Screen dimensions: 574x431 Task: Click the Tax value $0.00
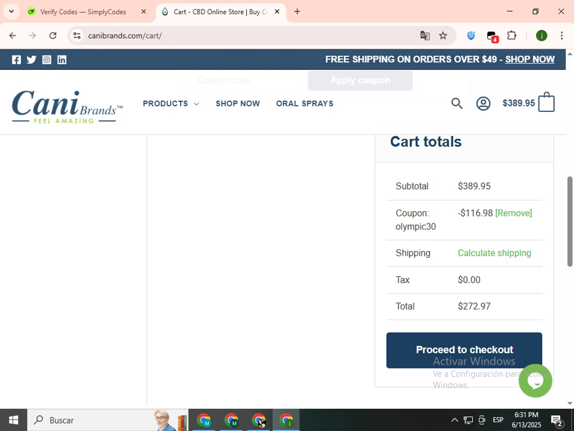pyautogui.click(x=469, y=280)
